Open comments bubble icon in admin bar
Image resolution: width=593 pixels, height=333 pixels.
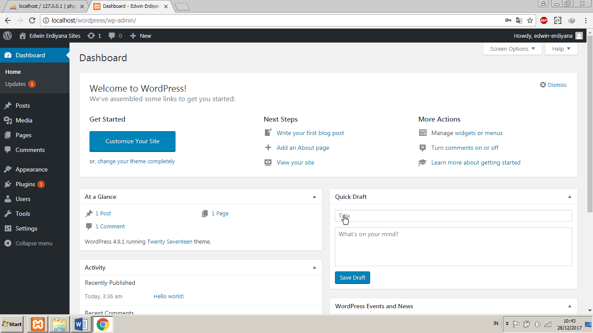pyautogui.click(x=112, y=36)
